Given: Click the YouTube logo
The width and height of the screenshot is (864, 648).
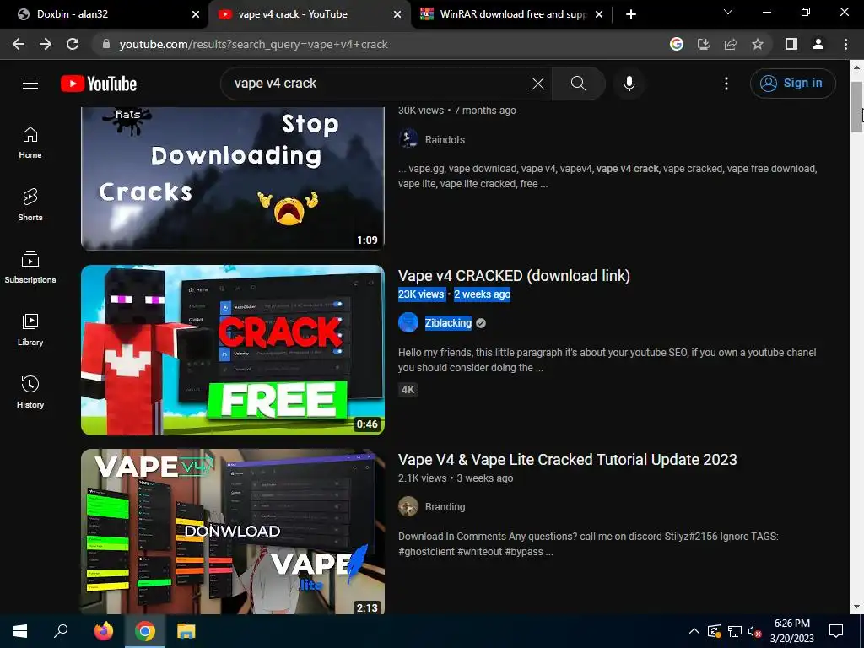Looking at the screenshot, I should 99,84.
